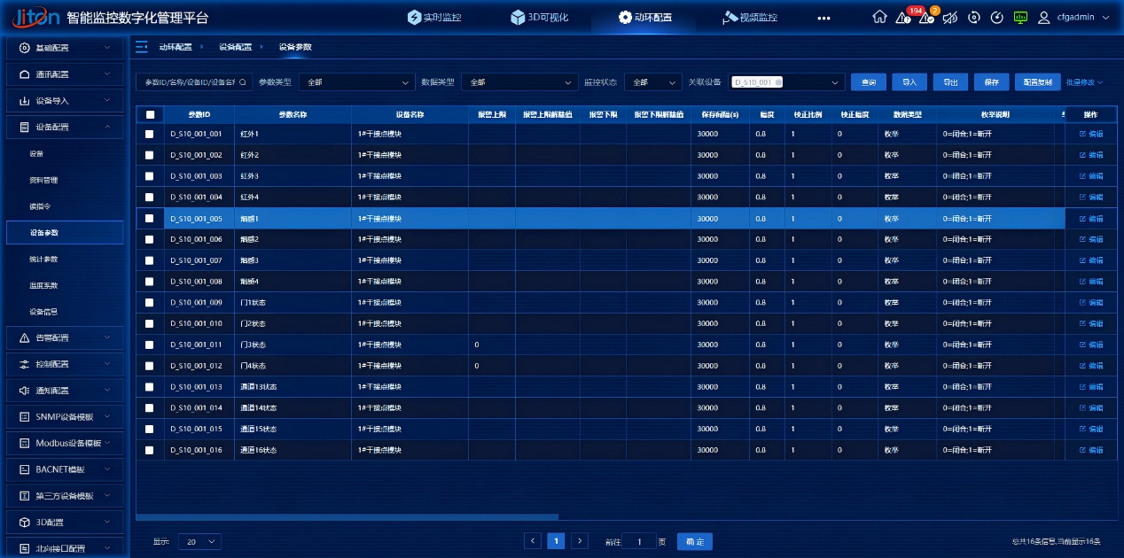Click the refresh cycle icon in header

coord(973,18)
